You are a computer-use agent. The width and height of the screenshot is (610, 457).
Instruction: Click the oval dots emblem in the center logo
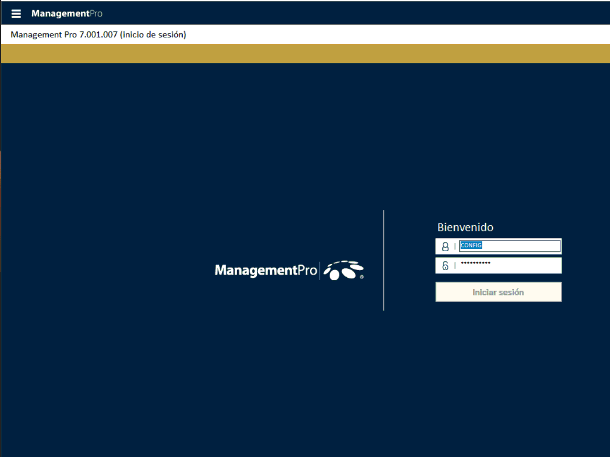point(343,270)
